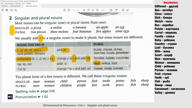Zoom out with the minus icon
Screen dimensions: 192x108
point(93,10)
